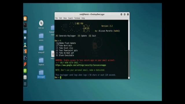The width and height of the screenshot is (185, 104).
Task: Click the green cursor at last 'Bee >' prompt
Action: [60, 77]
